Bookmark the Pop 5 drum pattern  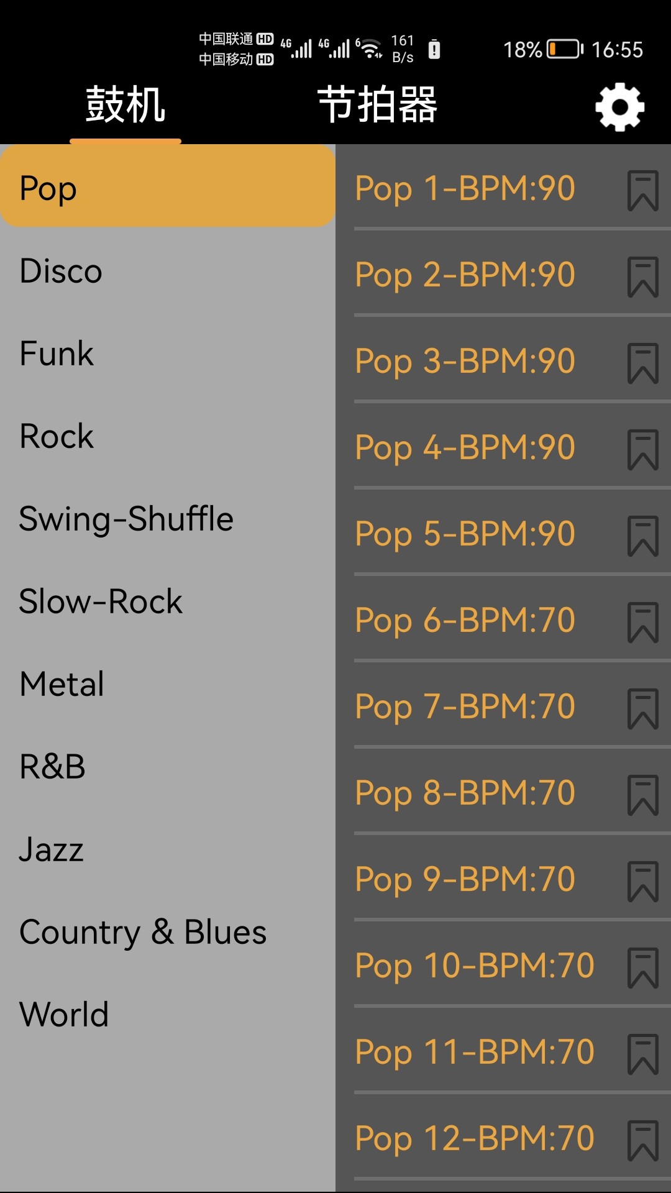click(642, 536)
